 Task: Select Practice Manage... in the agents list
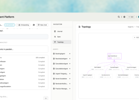coord(62,89)
